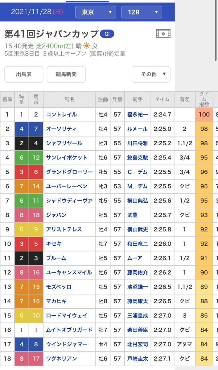Open jockey 福永祐一 profile link
Viewport: 218px width, 370px height.
138,114
